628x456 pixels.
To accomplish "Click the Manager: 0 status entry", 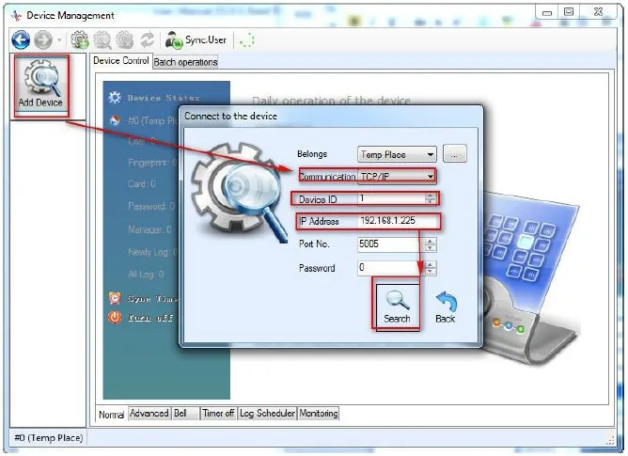I will point(149,229).
